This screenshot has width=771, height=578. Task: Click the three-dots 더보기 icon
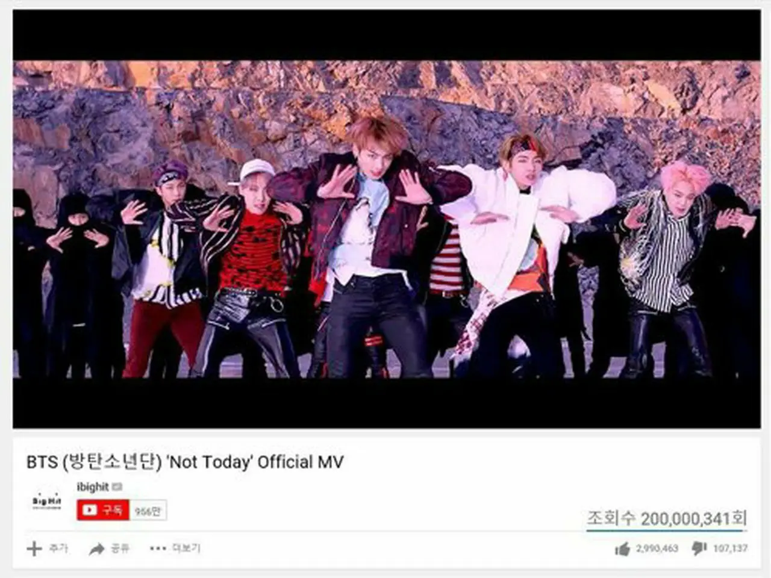pos(157,548)
